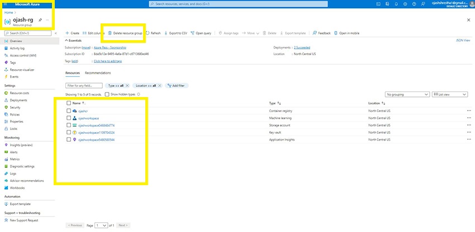The height and width of the screenshot is (232, 475).
Task: Remove the Location == all filter
Action: [x=160, y=85]
